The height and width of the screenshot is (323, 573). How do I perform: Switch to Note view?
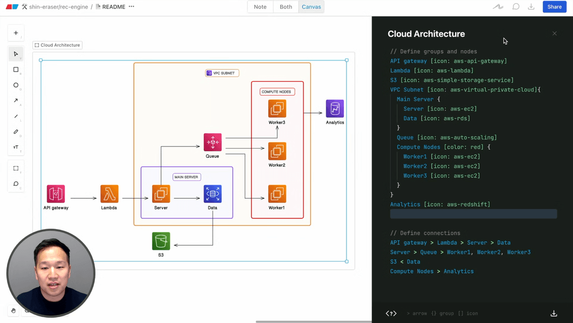point(260,7)
